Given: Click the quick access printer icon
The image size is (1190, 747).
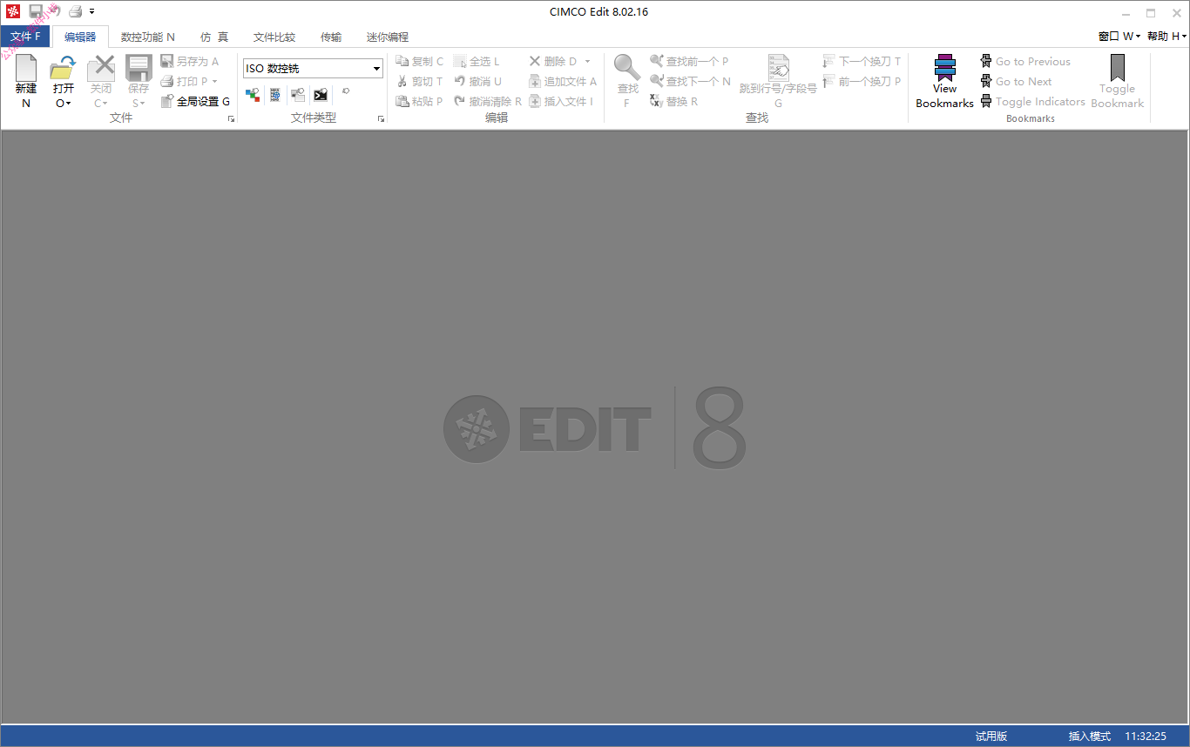Looking at the screenshot, I should tap(76, 11).
